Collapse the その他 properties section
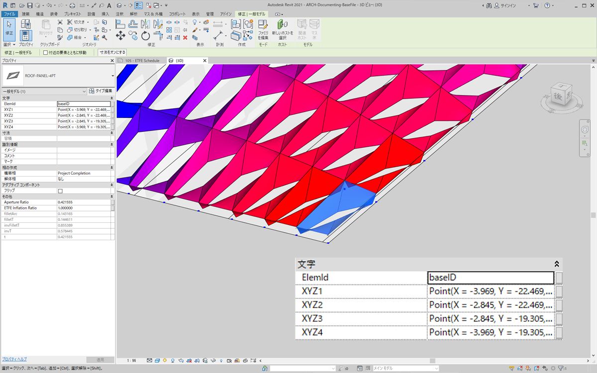 (x=111, y=197)
